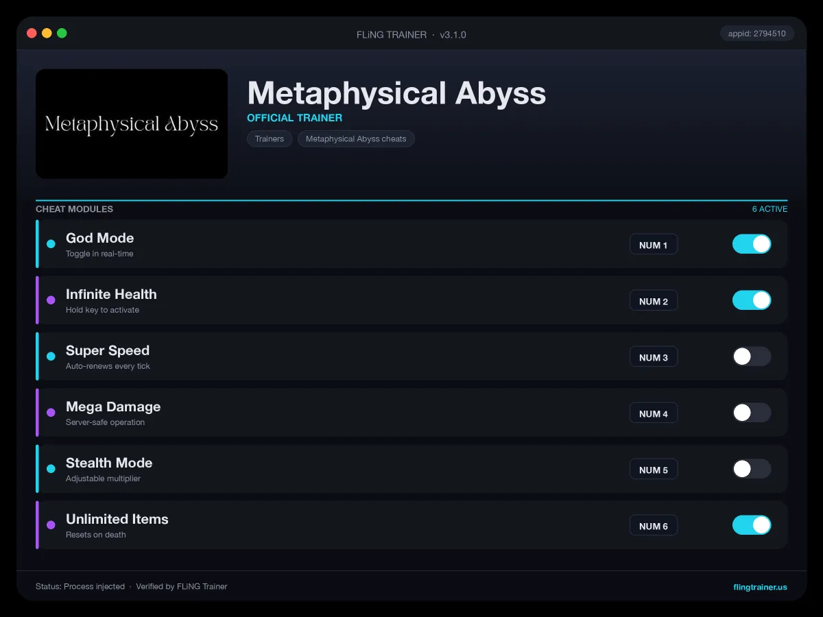
Task: Click the cyan status dot beside God Mode
Action: pos(51,244)
